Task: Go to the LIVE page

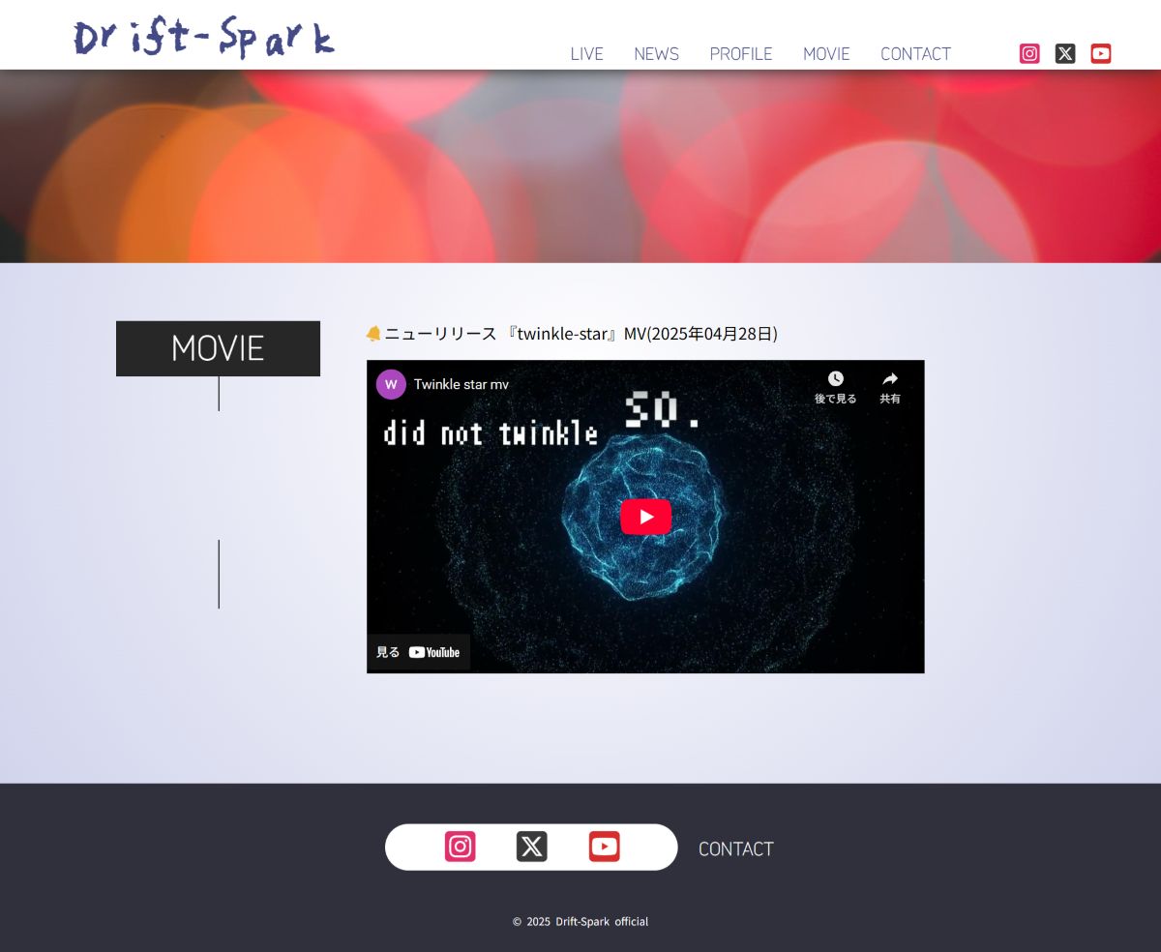Action: (x=586, y=54)
